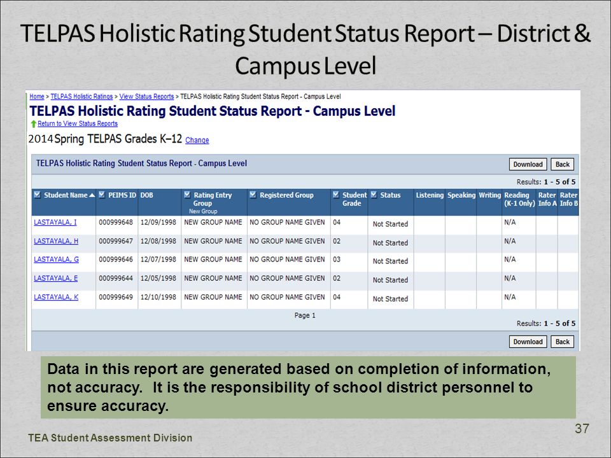Click the Speaking column header
This screenshot has height=458, width=611.
tap(462, 195)
